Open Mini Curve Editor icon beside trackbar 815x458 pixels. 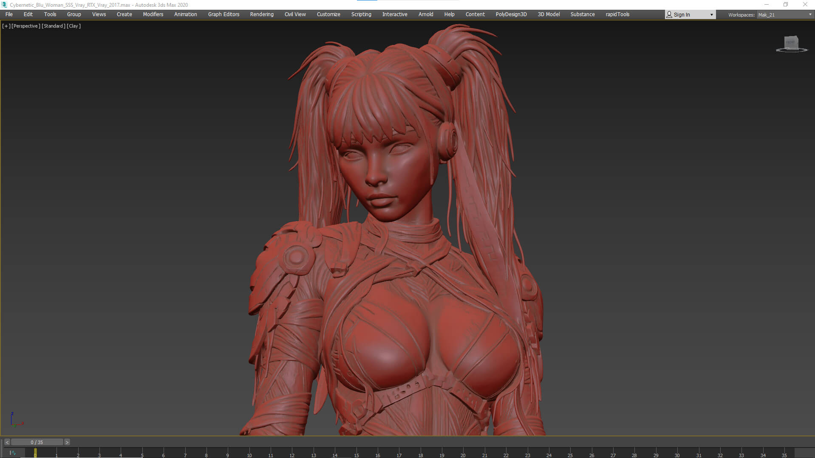tap(13, 453)
